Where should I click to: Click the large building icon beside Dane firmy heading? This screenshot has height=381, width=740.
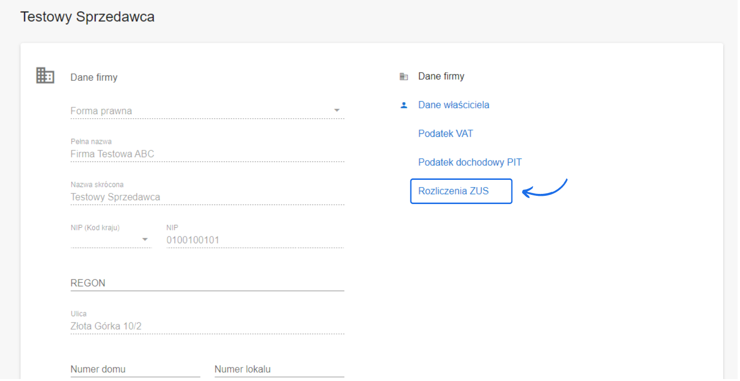click(45, 75)
